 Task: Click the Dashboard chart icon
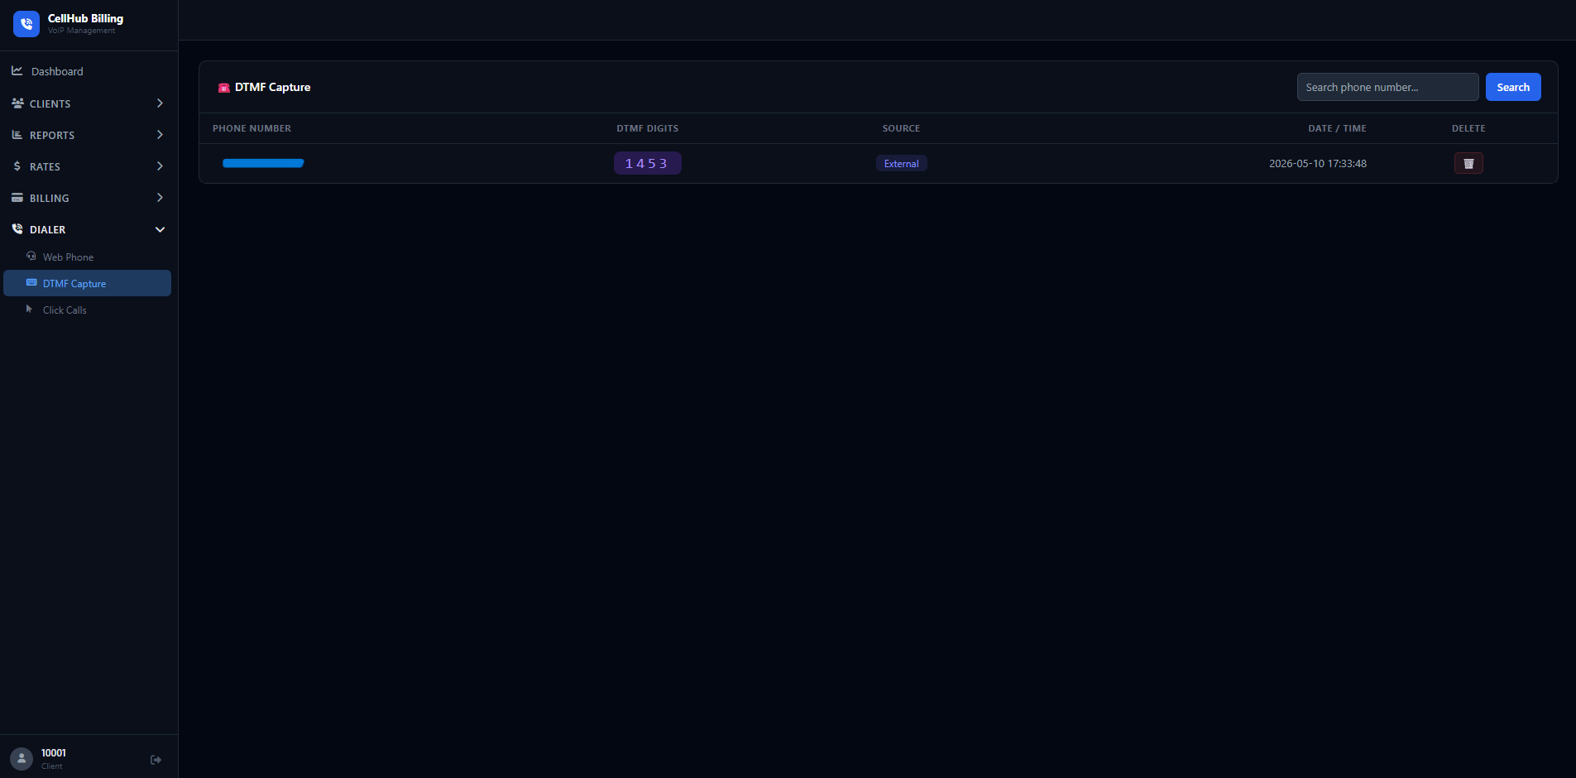tap(17, 71)
